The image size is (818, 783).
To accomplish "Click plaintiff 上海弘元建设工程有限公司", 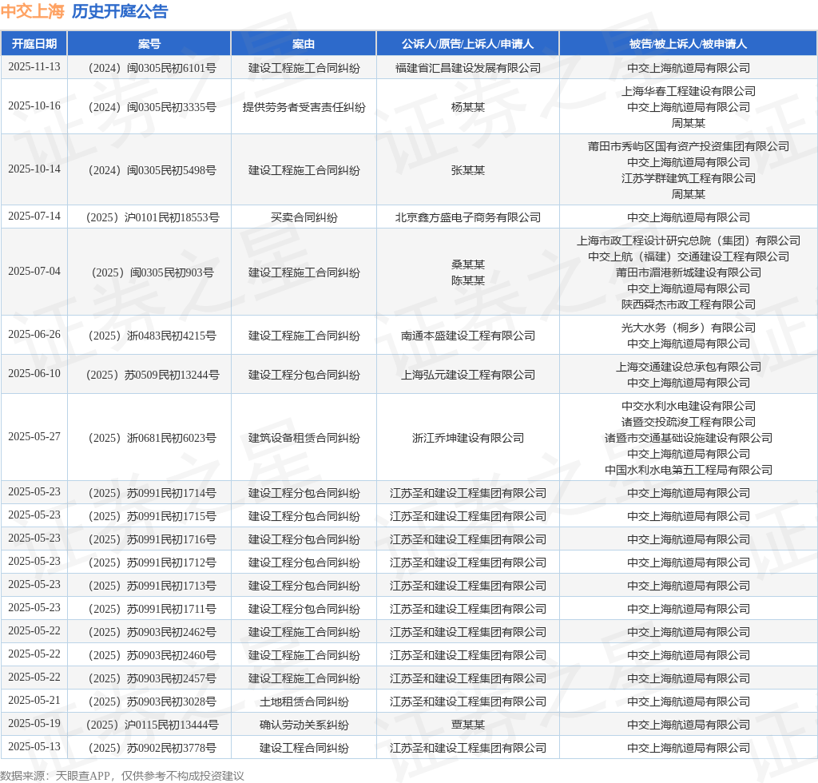I will point(468,375).
